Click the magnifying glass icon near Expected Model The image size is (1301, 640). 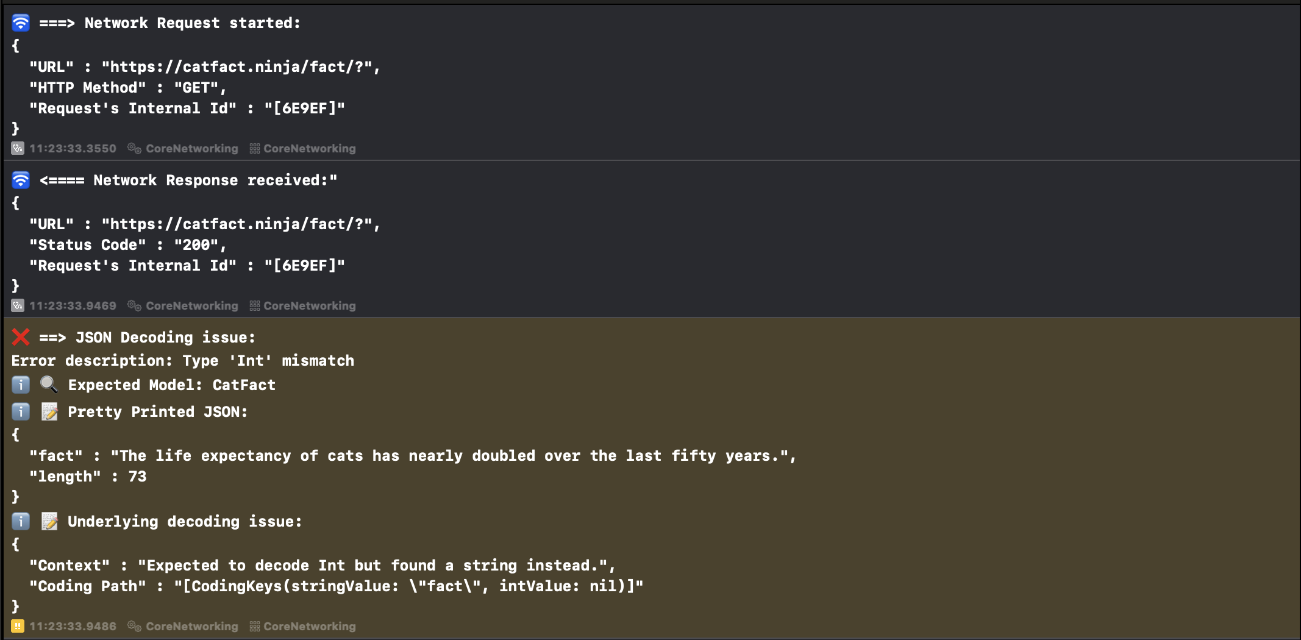[x=49, y=385]
